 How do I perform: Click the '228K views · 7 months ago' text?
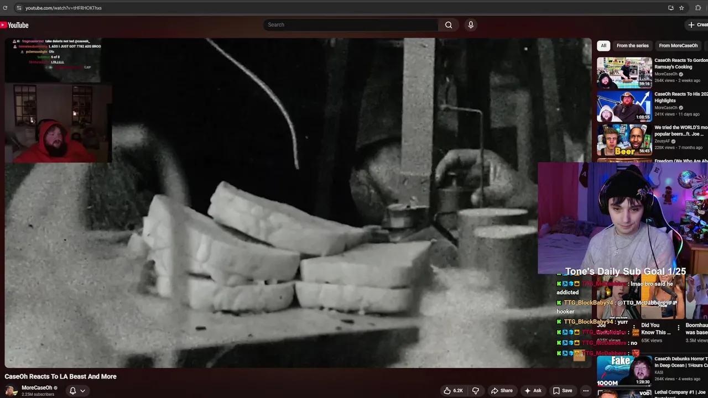[x=679, y=148]
